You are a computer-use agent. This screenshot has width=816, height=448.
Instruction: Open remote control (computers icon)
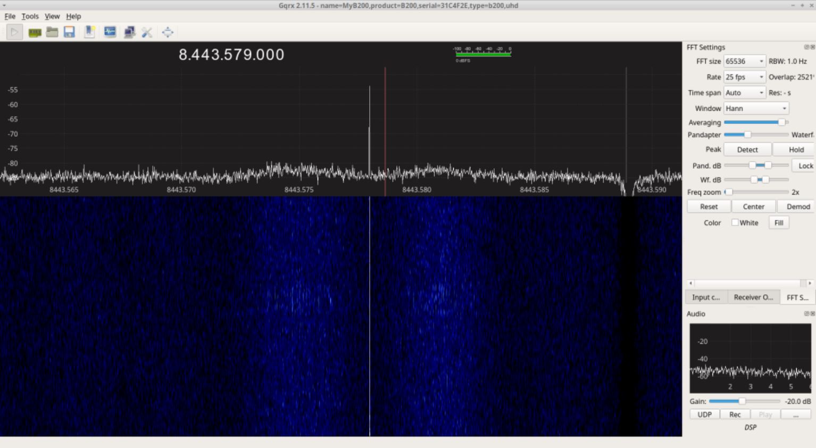tap(129, 32)
